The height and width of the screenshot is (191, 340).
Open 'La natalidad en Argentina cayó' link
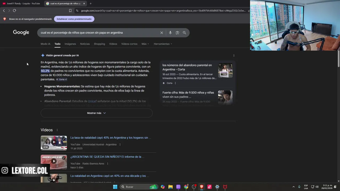coord(110,176)
